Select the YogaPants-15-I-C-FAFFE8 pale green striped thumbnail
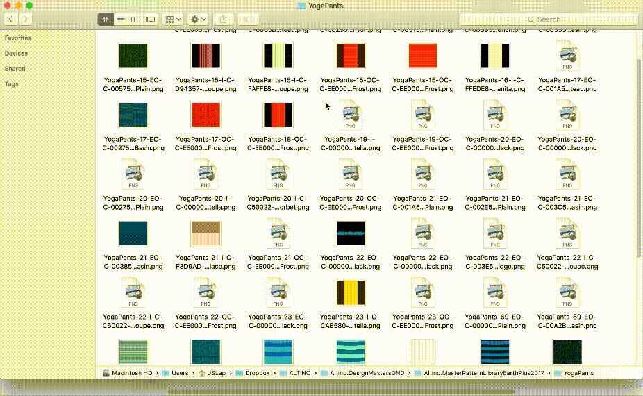The height and width of the screenshot is (396, 643). point(278,56)
